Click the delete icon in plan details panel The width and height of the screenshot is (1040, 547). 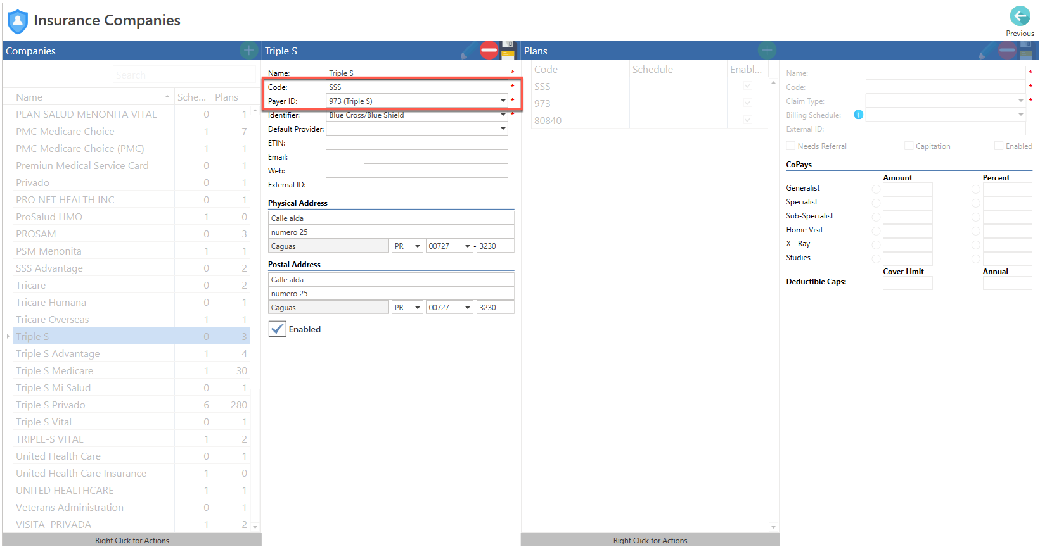1007,50
